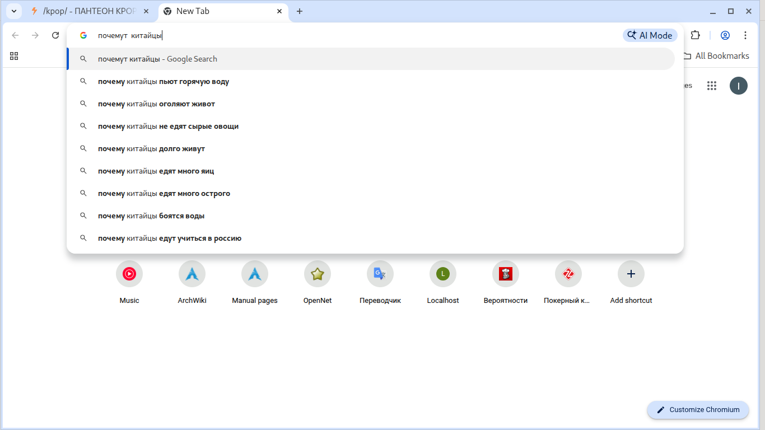
Task: Open the Manual pages shortcut icon
Action: pyautogui.click(x=255, y=274)
